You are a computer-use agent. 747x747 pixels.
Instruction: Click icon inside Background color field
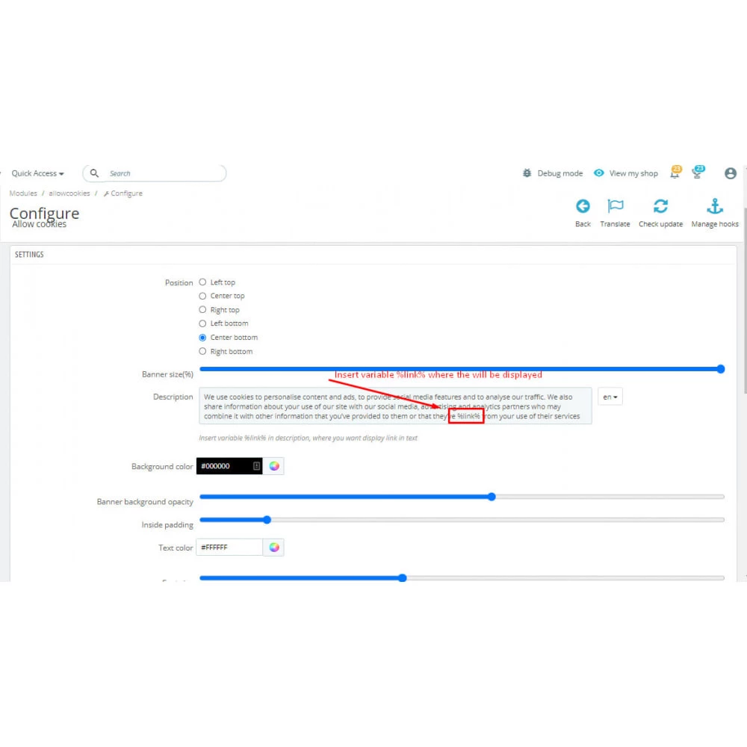(256, 466)
